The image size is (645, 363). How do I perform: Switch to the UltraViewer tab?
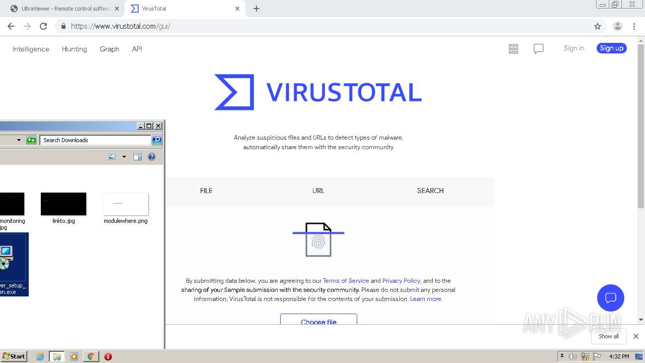66,9
